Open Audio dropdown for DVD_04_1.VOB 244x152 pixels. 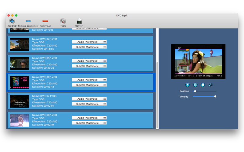pyautogui.click(x=89, y=42)
